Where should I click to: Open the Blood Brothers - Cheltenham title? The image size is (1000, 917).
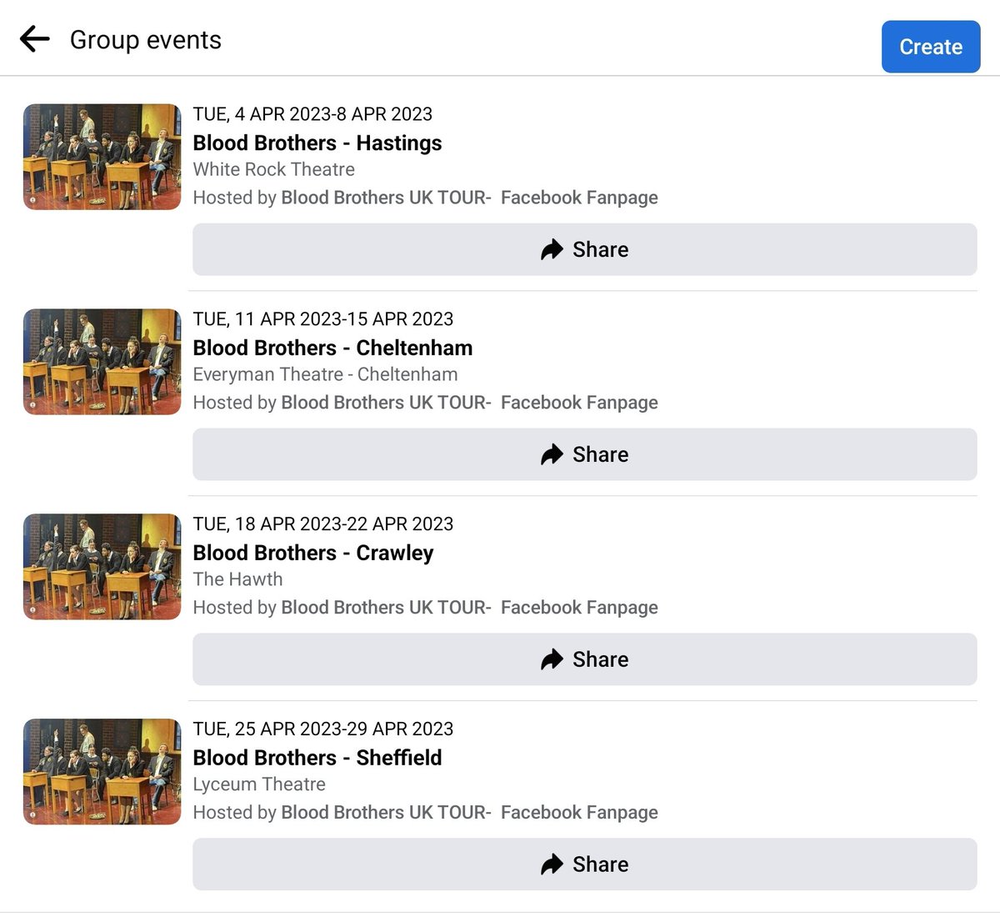(332, 348)
